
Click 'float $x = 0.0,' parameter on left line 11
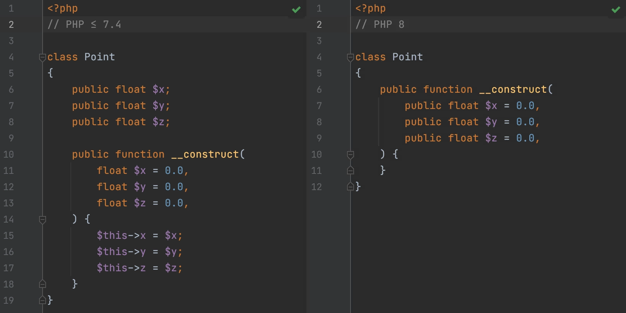click(143, 171)
